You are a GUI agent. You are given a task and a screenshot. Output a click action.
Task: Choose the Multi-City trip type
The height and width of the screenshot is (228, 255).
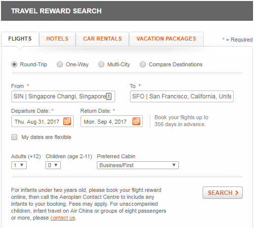[101, 64]
